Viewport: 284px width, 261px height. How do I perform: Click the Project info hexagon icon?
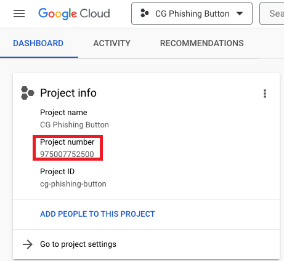tap(28, 93)
